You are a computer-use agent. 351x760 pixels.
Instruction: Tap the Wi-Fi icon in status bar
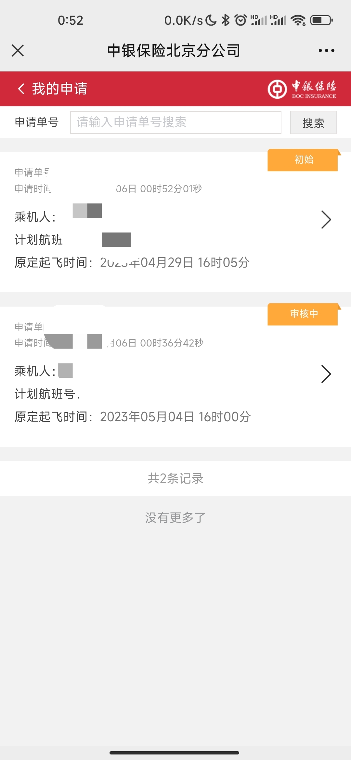298,20
